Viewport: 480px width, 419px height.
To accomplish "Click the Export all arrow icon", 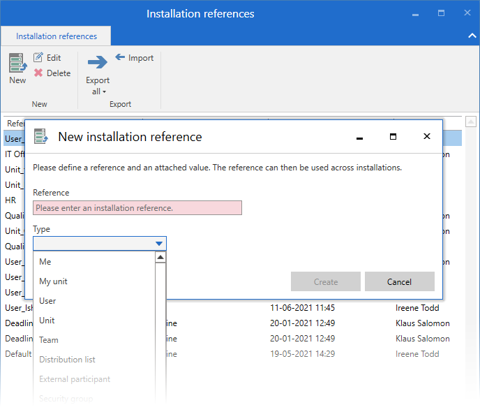I will [97, 63].
